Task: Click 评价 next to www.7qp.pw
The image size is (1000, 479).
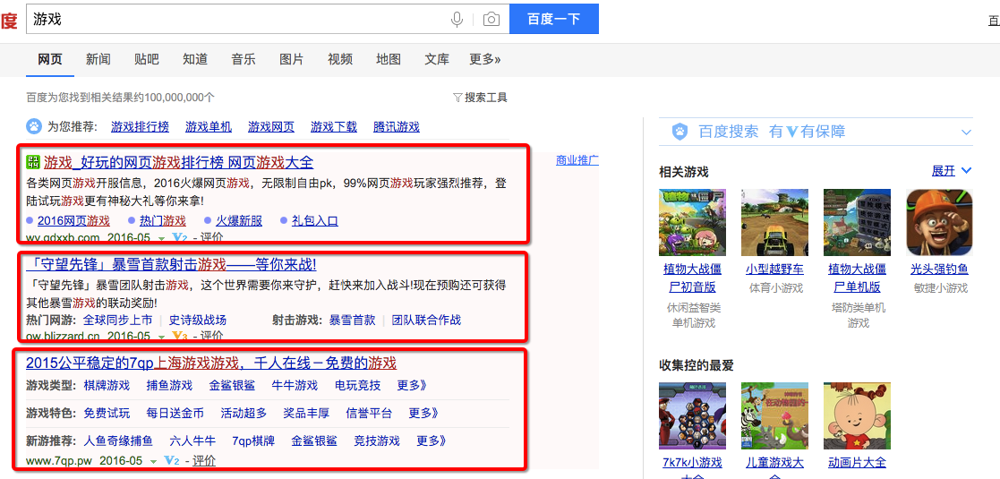Action: coord(204,460)
